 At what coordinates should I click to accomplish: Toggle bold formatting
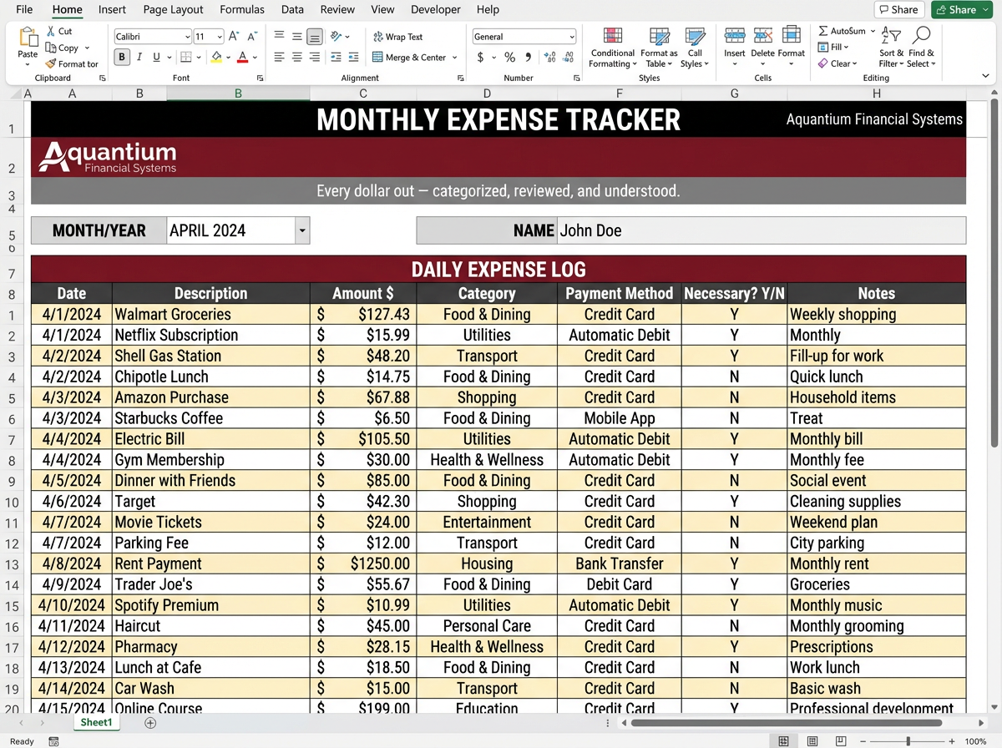(120, 57)
